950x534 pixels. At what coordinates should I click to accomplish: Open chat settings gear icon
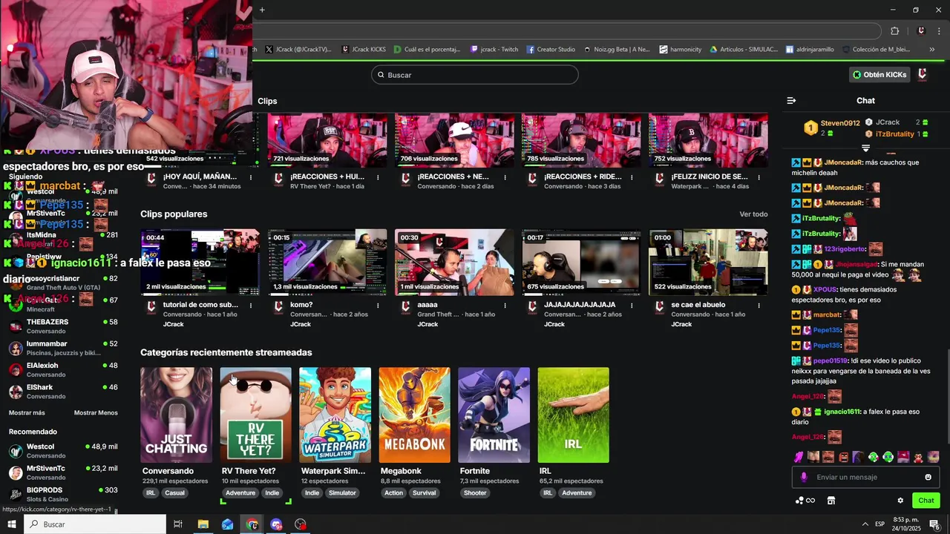point(900,501)
